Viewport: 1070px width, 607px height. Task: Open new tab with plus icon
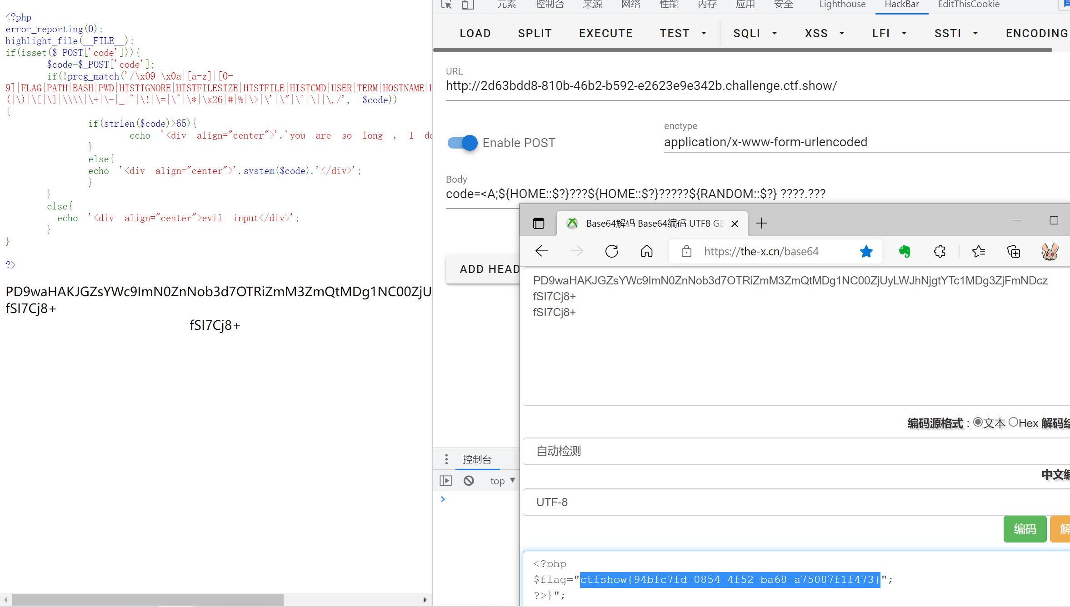(x=762, y=223)
